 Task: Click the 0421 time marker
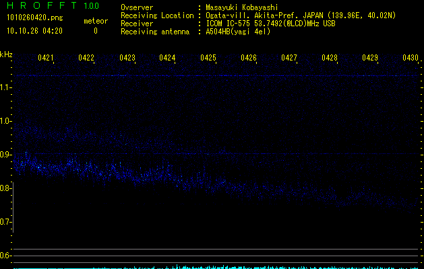(46, 59)
